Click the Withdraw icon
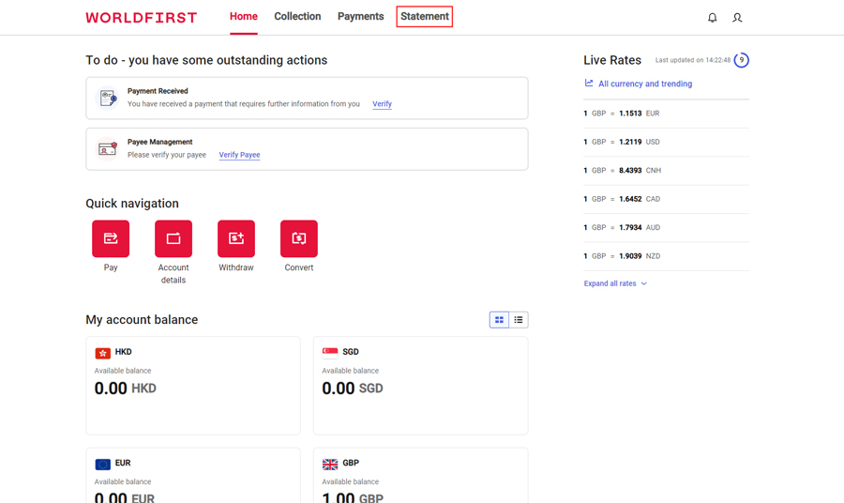 (236, 238)
